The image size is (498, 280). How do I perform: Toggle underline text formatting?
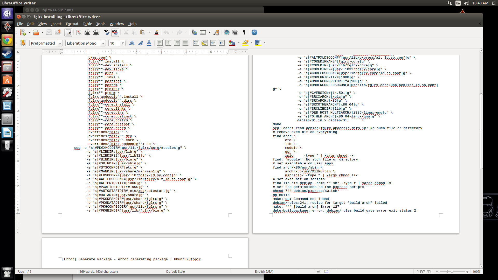149,43
